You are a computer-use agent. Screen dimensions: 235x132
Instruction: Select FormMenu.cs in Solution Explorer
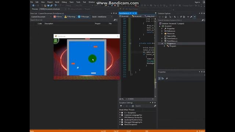(x=172, y=41)
